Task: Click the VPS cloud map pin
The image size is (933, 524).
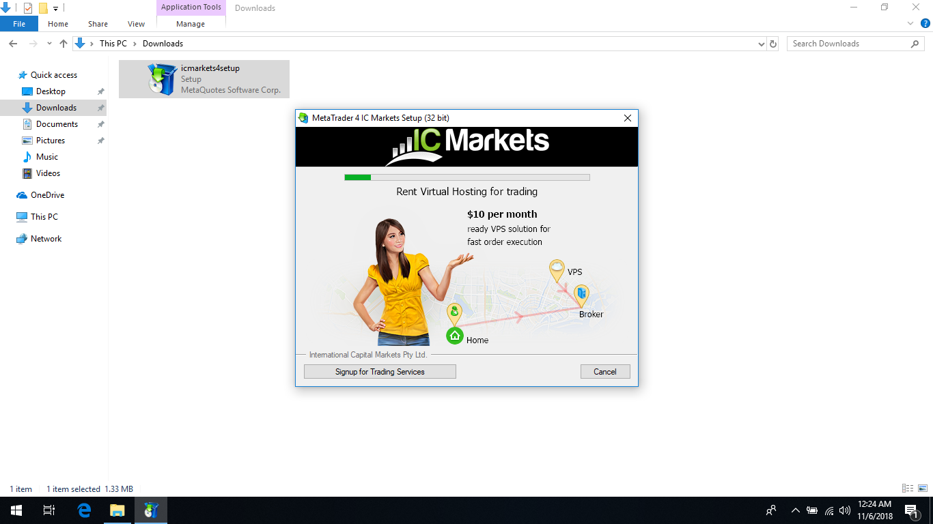Action: (557, 271)
